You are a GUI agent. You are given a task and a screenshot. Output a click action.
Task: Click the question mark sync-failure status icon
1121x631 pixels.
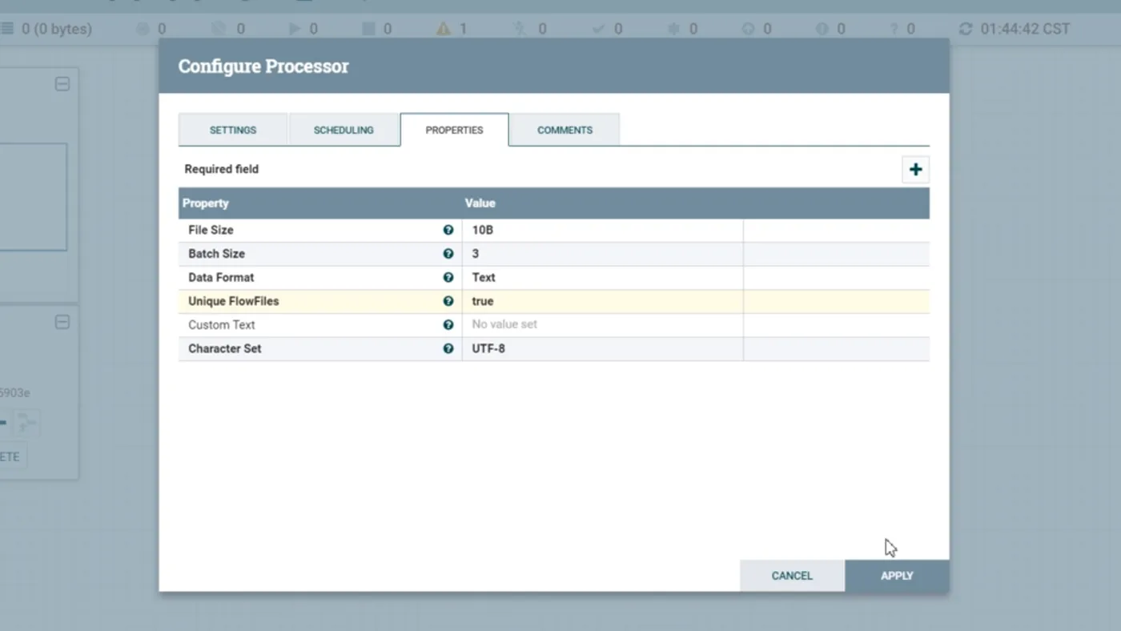tap(894, 29)
